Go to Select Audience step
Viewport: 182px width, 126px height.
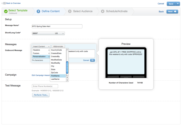click(x=83, y=11)
